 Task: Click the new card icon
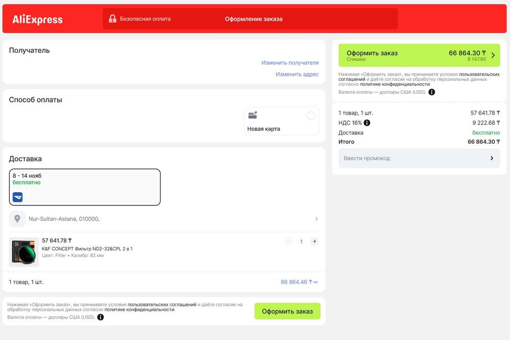point(253,115)
